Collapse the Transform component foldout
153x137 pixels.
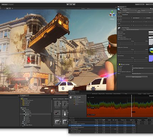point(118,15)
